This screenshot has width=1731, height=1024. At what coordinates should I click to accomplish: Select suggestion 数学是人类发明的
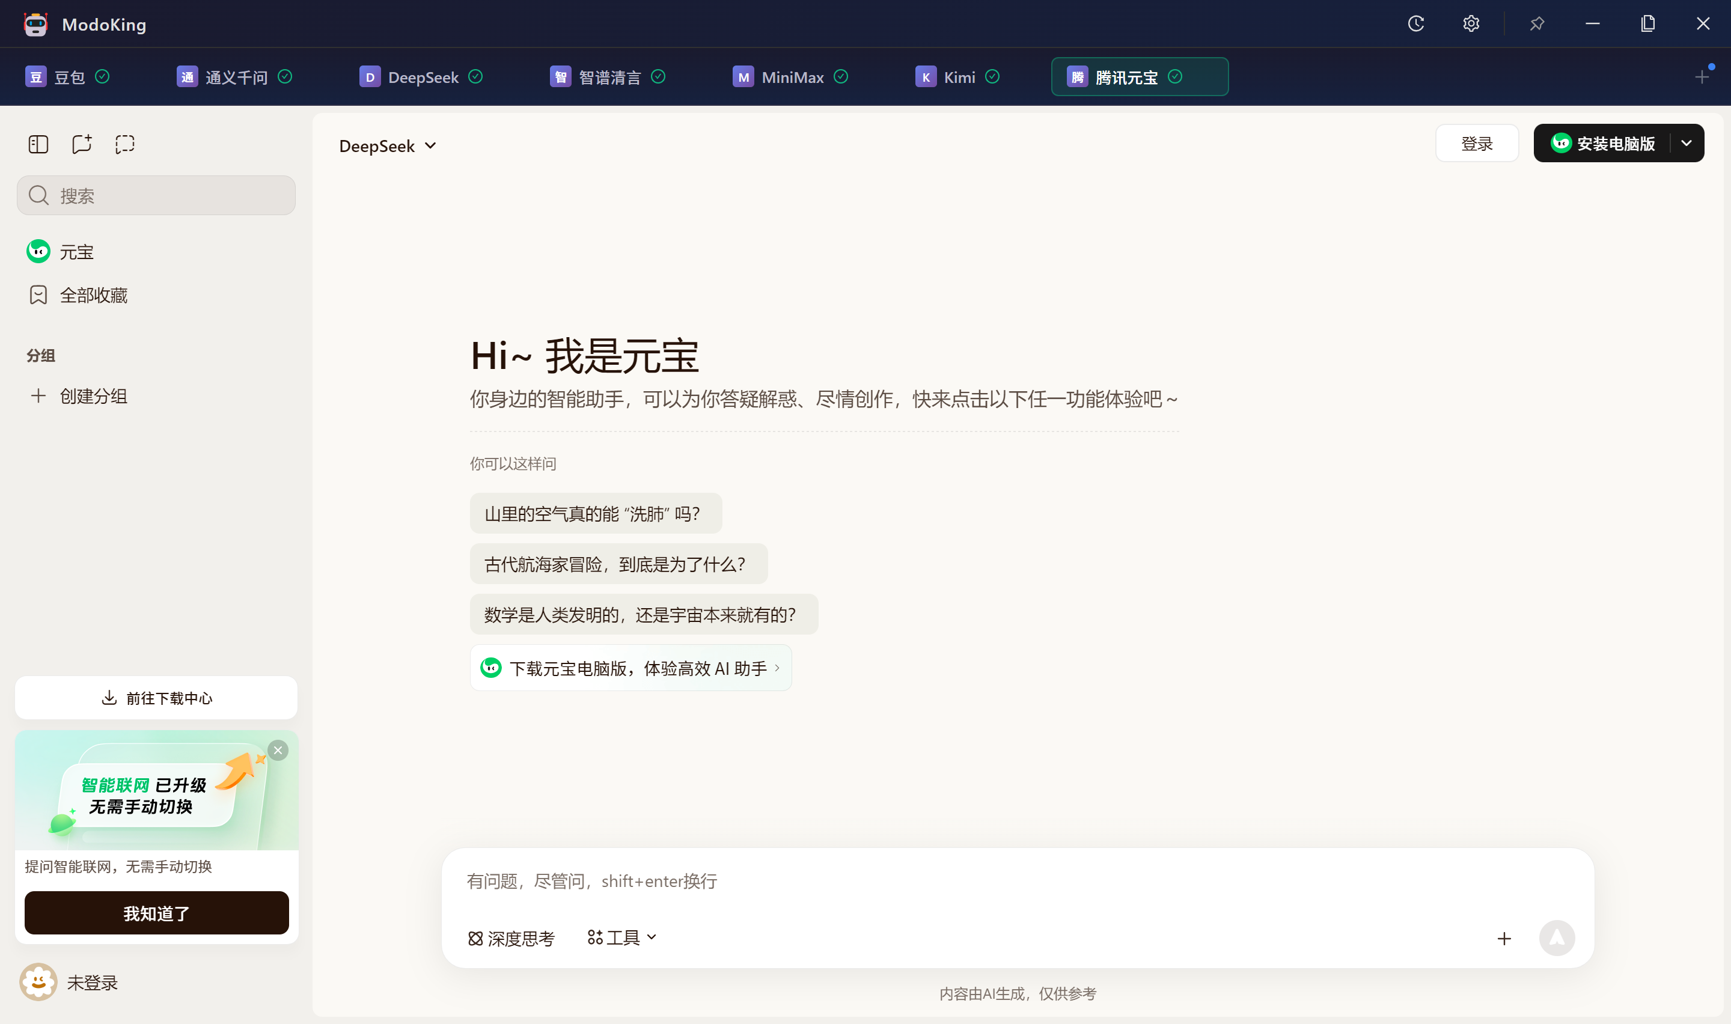644,614
